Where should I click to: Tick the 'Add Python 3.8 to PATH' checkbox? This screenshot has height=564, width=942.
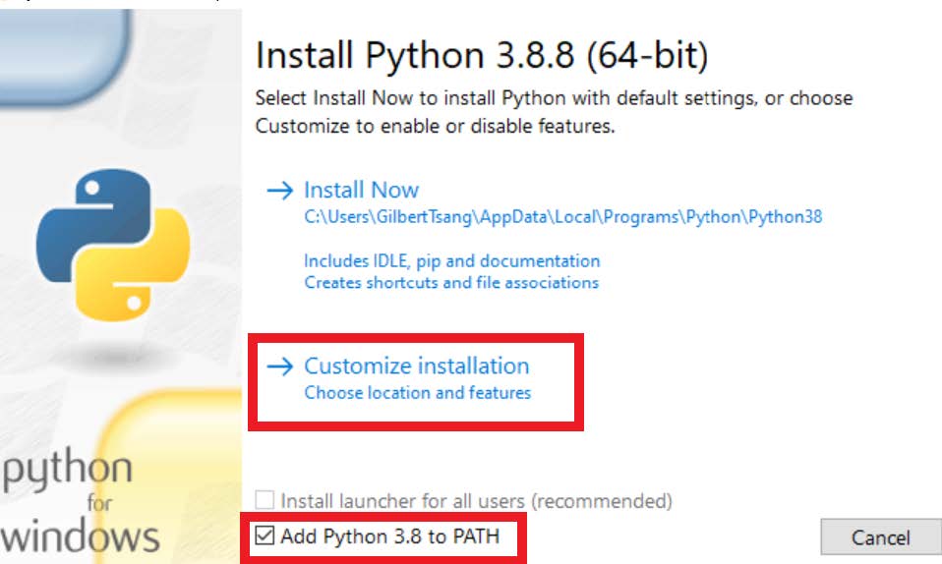click(265, 536)
